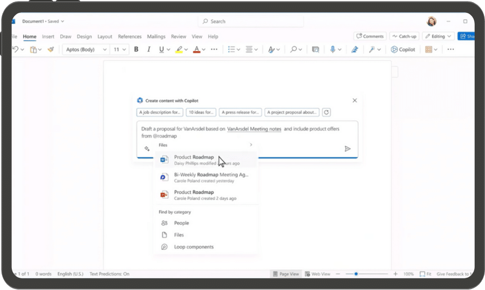Open the Draw tab
The height and width of the screenshot is (290, 485).
pos(66,36)
